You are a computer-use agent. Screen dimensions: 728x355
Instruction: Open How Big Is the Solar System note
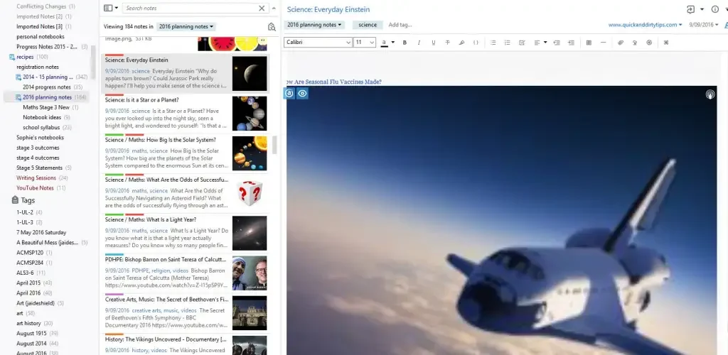click(x=184, y=153)
